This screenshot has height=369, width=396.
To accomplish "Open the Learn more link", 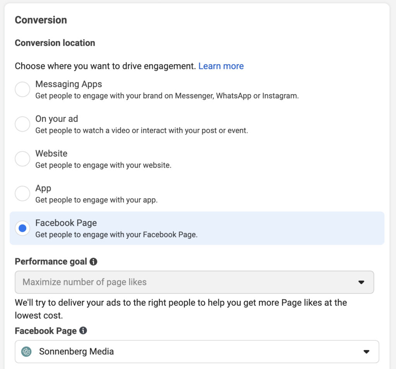I will point(221,66).
